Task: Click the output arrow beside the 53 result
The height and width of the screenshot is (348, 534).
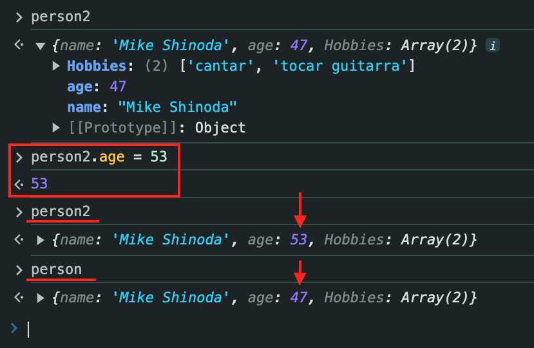Action: coord(19,184)
